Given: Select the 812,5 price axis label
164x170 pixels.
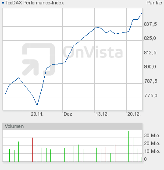Looking at the screenshot, I should [150, 53].
